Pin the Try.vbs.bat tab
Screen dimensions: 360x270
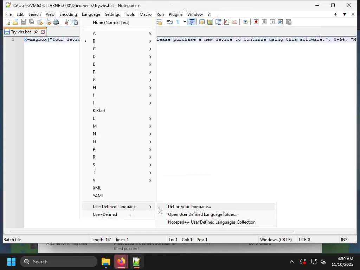click(36, 32)
